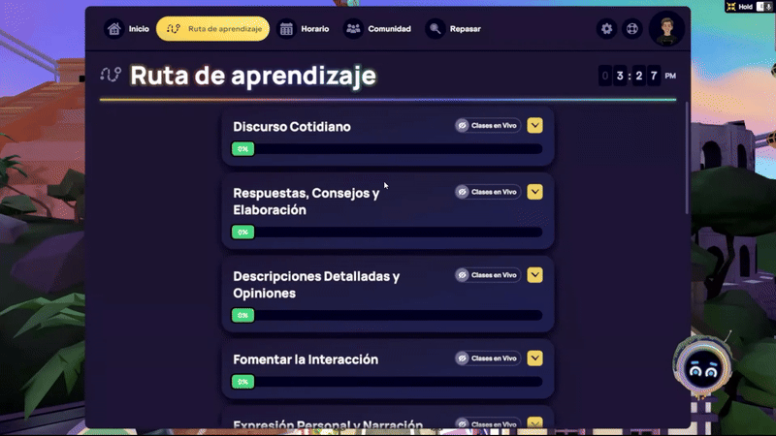The height and width of the screenshot is (436, 776).
Task: Click the Discurso Cotidiano progress bar
Action: [388, 149]
